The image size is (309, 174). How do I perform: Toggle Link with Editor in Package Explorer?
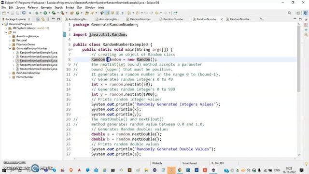pyautogui.click(x=43, y=19)
